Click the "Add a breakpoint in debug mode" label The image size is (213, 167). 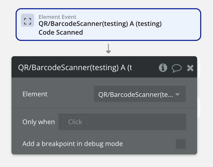tap(72, 144)
